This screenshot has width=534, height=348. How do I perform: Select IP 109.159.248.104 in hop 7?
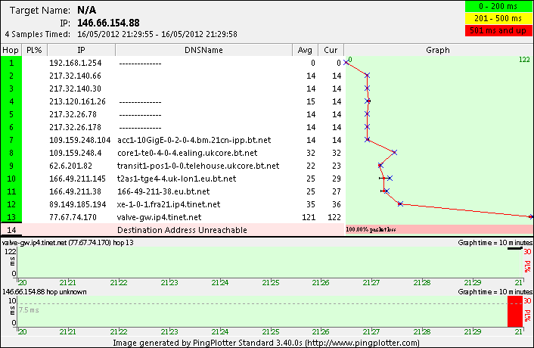click(79, 140)
